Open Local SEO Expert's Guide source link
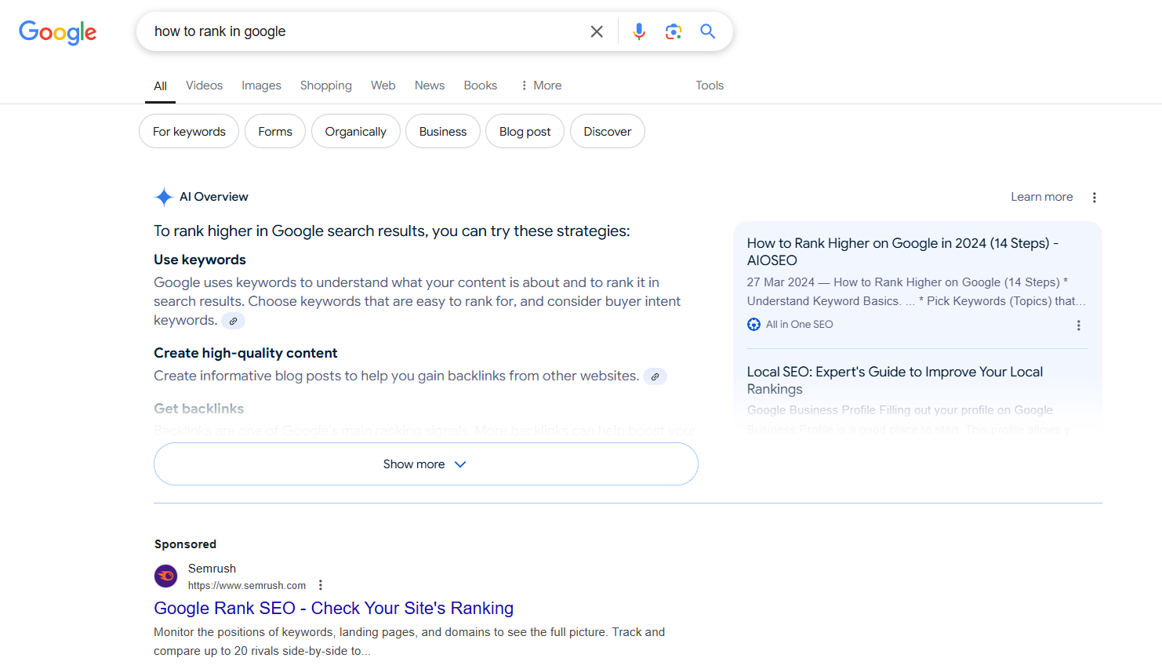 click(895, 380)
